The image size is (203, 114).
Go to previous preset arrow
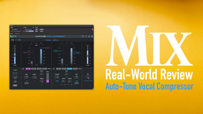43,40
